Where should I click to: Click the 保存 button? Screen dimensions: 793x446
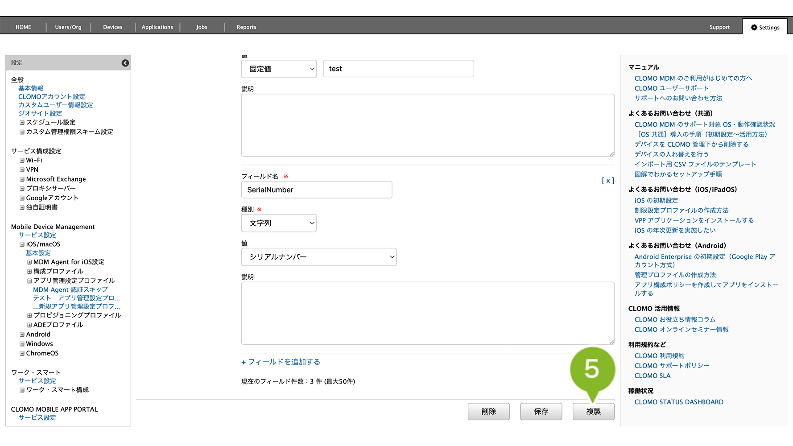coord(541,412)
